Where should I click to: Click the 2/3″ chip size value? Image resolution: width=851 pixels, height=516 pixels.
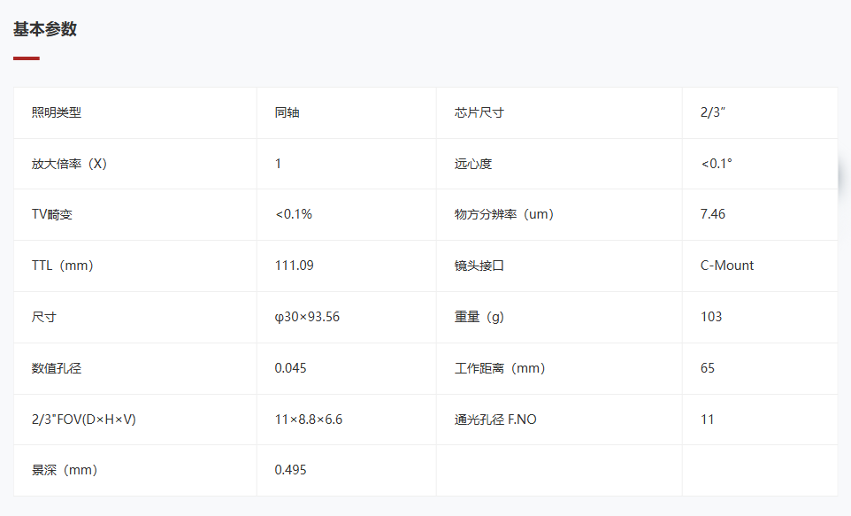click(x=713, y=112)
